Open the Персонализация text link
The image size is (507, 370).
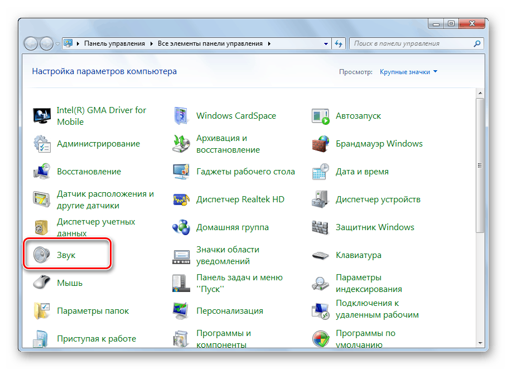point(230,311)
